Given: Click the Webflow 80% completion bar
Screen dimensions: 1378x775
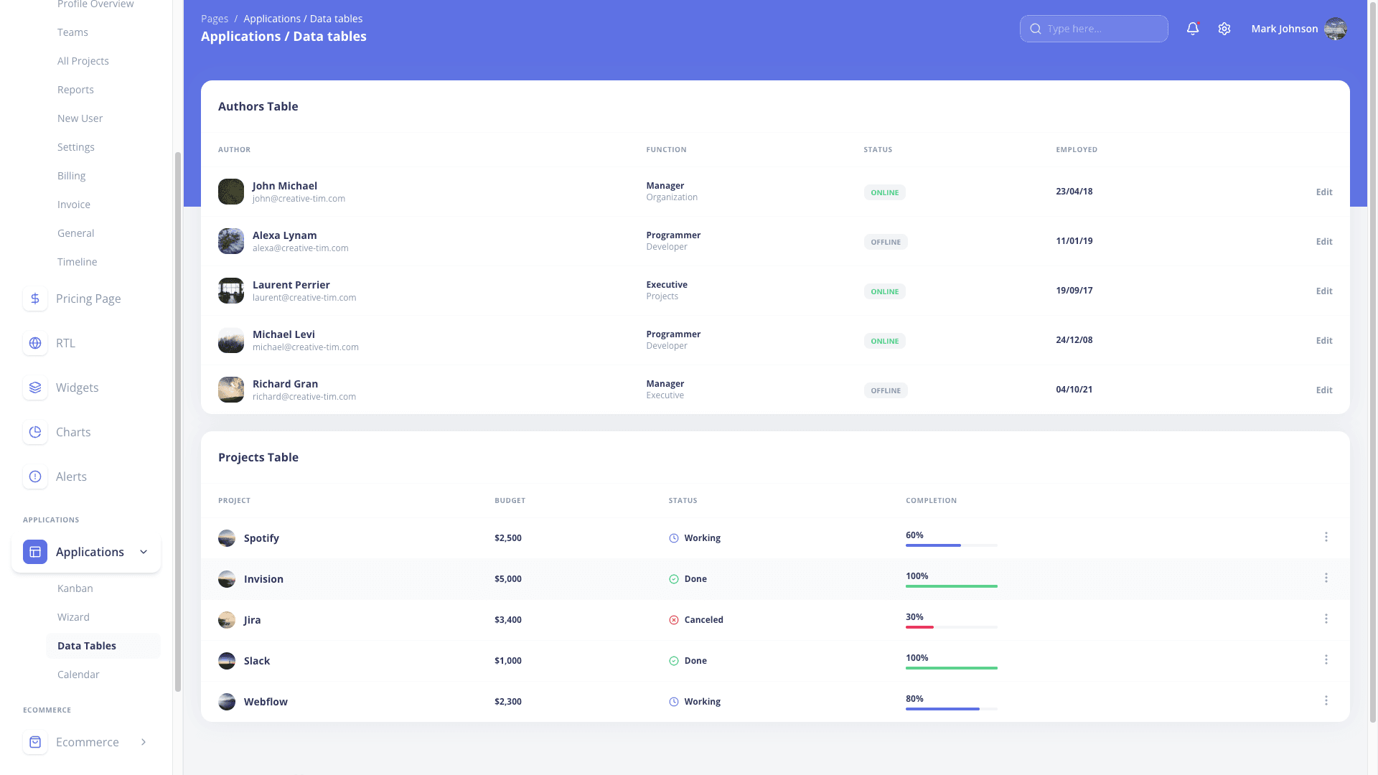Looking at the screenshot, I should 951,708.
